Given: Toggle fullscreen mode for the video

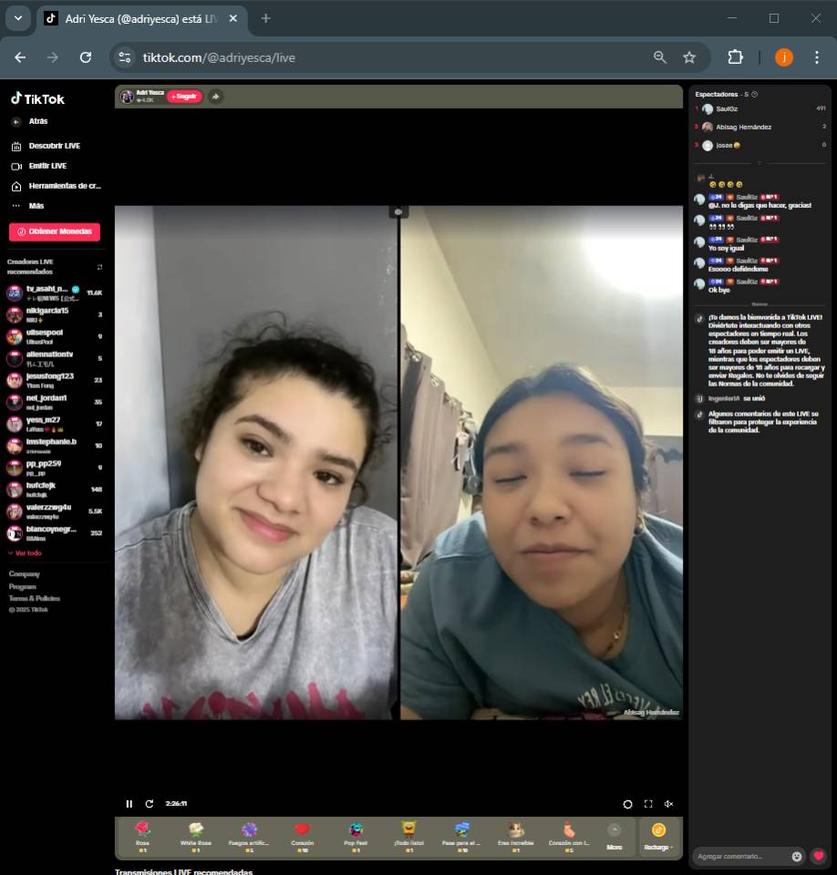Looking at the screenshot, I should pyautogui.click(x=648, y=804).
